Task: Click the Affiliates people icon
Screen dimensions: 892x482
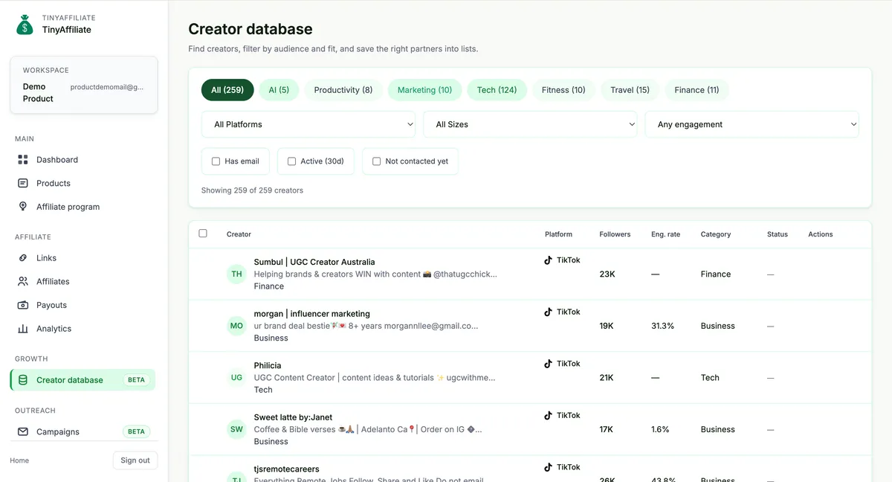Action: [23, 282]
